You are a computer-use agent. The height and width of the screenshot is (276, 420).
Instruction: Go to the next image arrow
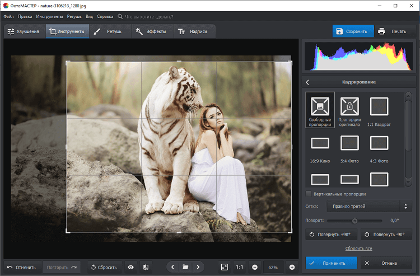(x=198, y=267)
